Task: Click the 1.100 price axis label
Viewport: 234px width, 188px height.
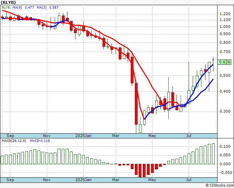Action: (x=225, y=20)
